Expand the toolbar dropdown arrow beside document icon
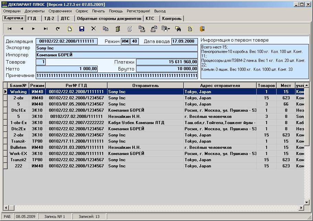The height and width of the screenshot is (221, 313). click(169, 29)
